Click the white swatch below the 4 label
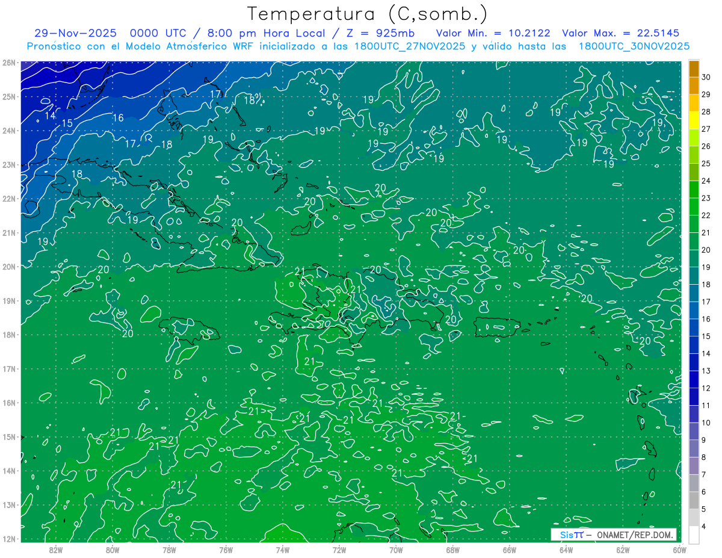The height and width of the screenshot is (558, 722). tap(694, 535)
